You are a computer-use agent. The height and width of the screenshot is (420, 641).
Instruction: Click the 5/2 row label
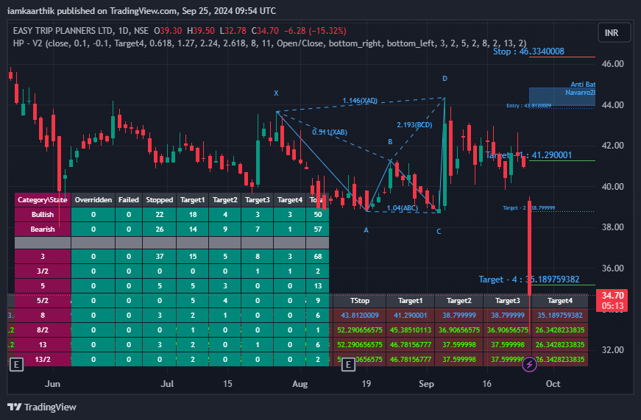(43, 301)
